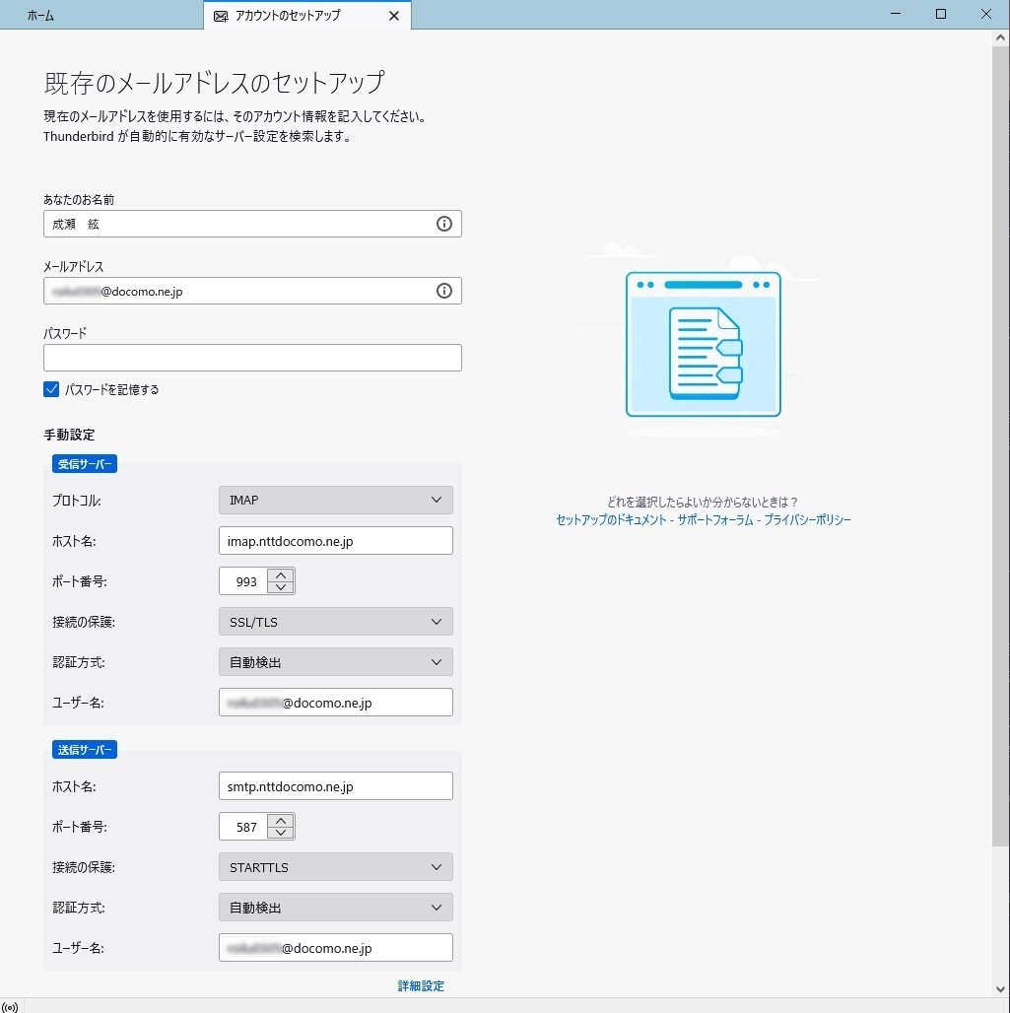
Task: Close the アカウントのセットアップ tab
Action: coord(393,16)
